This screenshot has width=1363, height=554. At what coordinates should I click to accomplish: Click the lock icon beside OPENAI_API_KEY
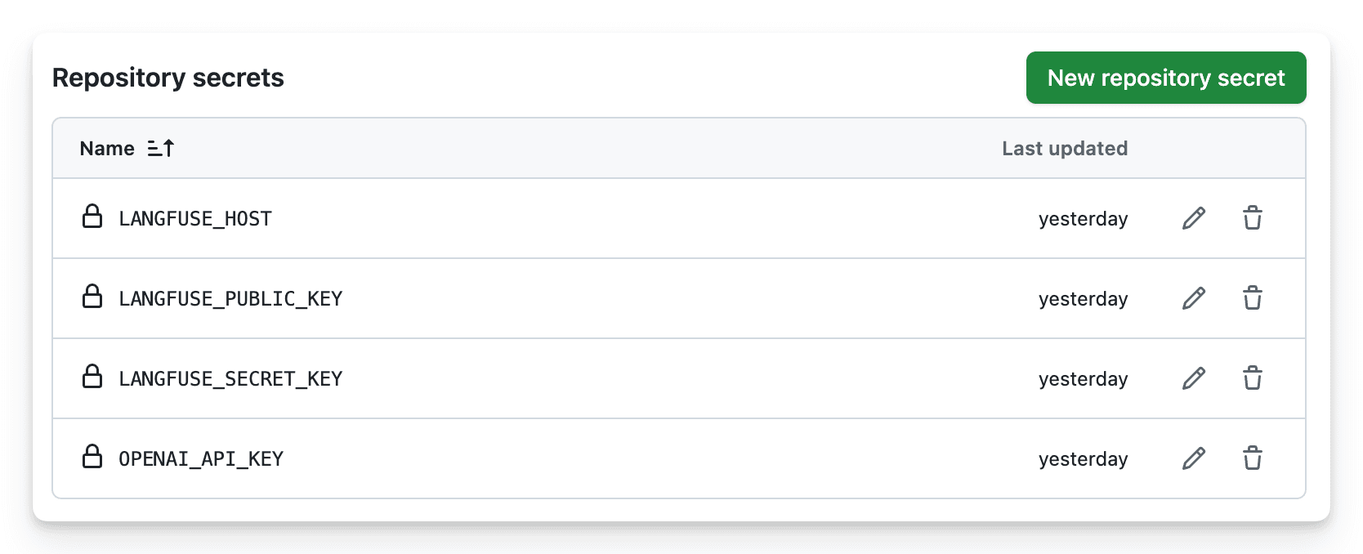tap(92, 458)
